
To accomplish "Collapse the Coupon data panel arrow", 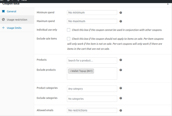I will pos(168,4).
